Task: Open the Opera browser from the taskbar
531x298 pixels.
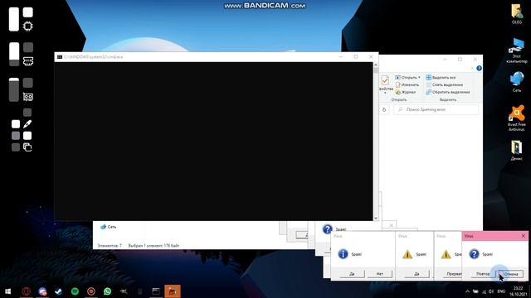Action: tap(26, 291)
